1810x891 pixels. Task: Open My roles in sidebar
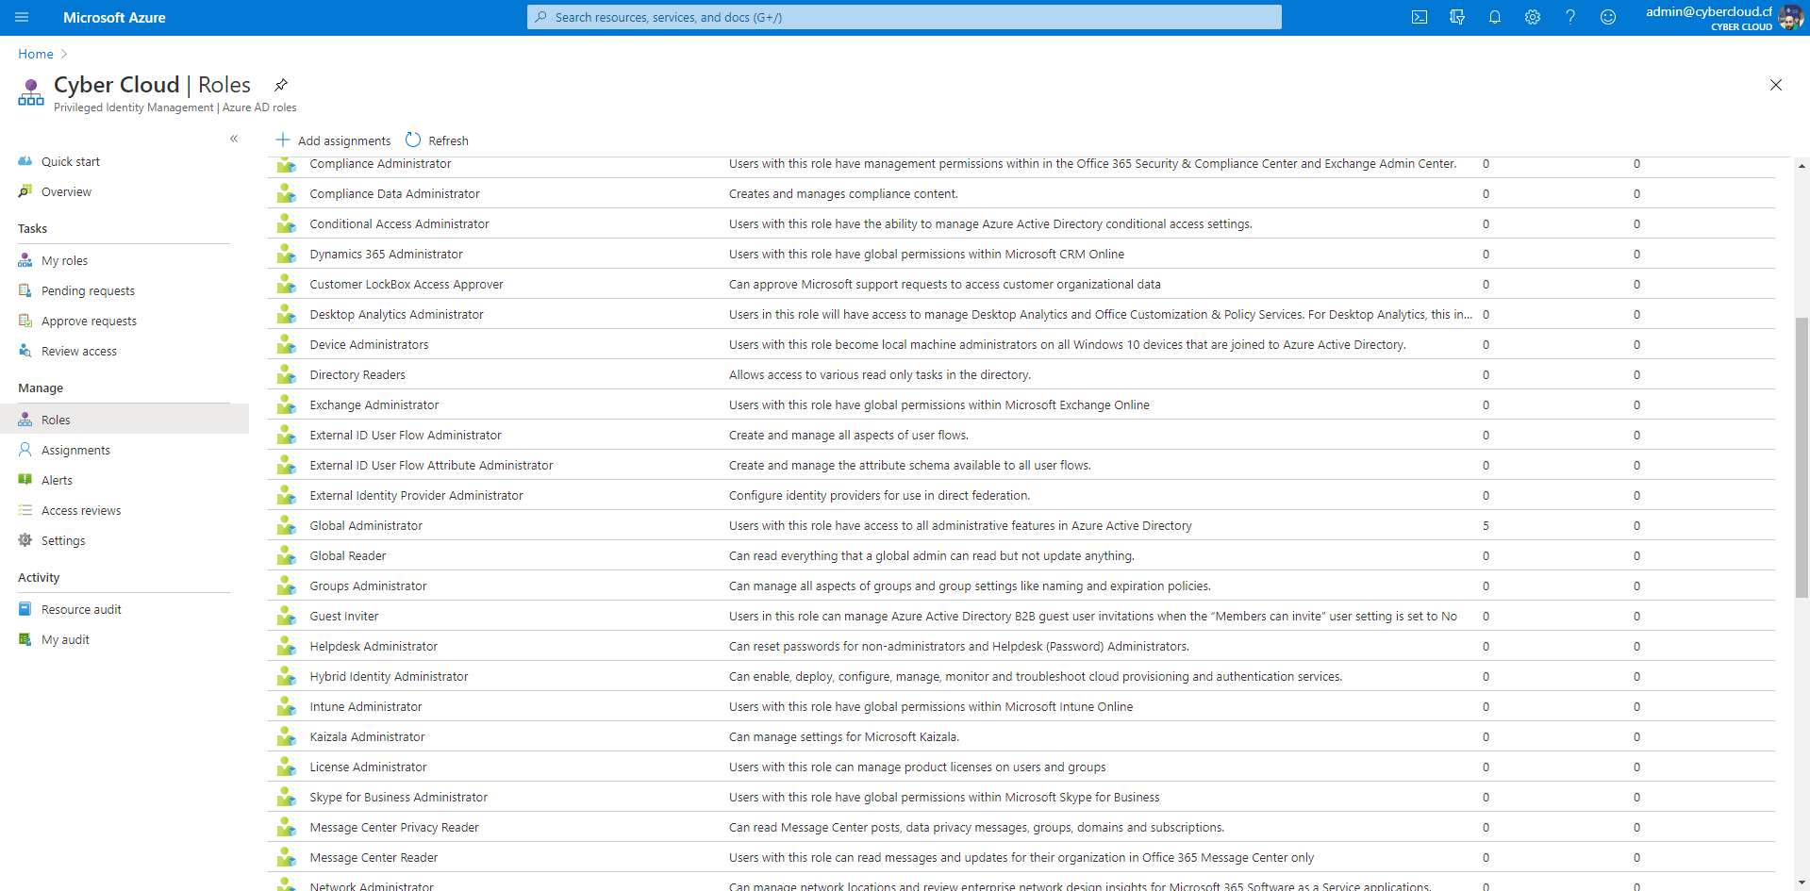pyautogui.click(x=64, y=260)
